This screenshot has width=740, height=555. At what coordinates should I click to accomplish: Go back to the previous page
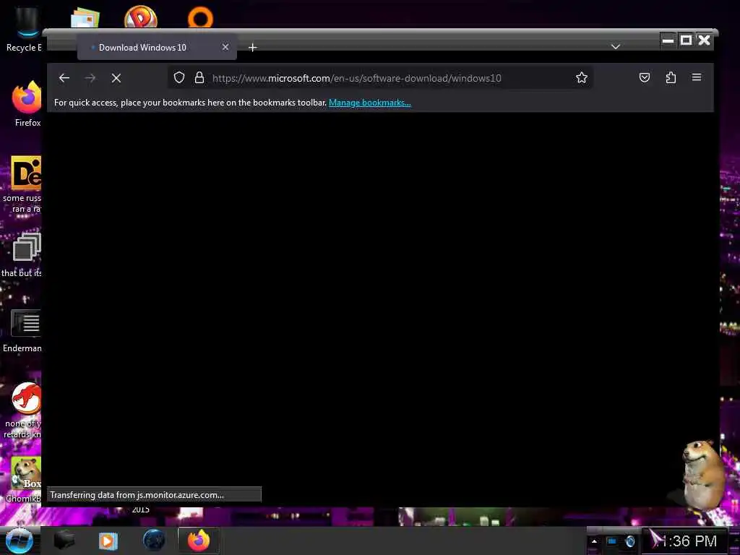(64, 78)
